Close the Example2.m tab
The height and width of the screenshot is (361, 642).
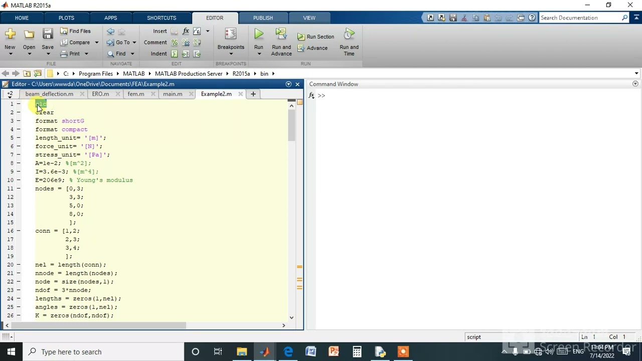tap(241, 94)
